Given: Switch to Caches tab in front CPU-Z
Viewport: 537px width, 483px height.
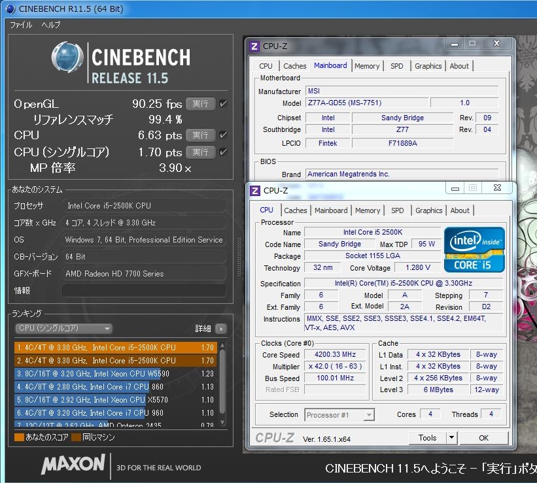Looking at the screenshot, I should coord(295,210).
